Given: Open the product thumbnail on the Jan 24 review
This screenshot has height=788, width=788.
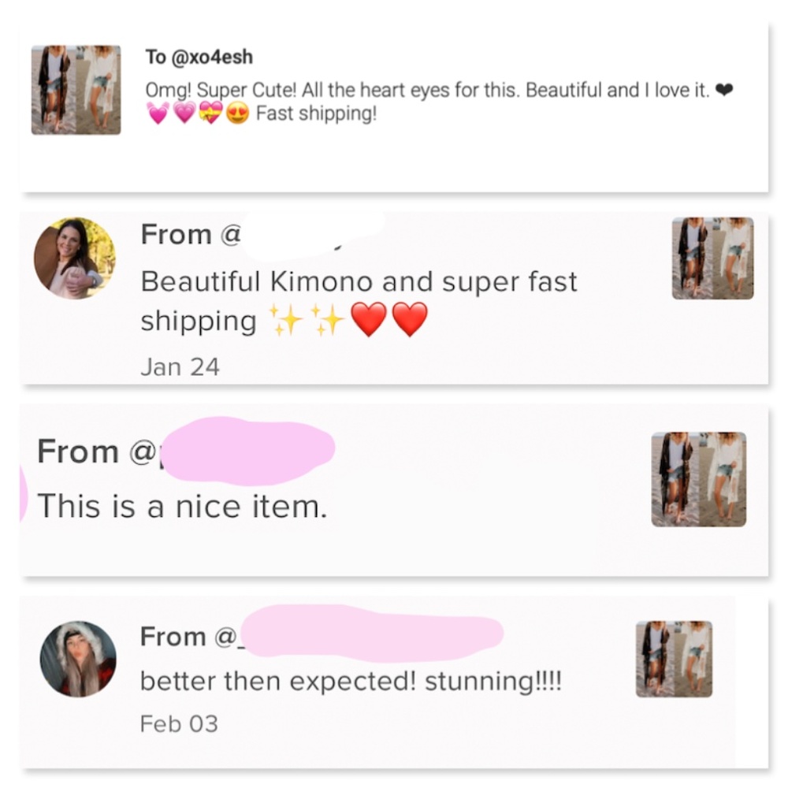Looking at the screenshot, I should pyautogui.click(x=712, y=258).
